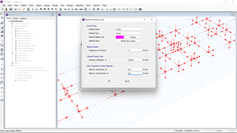Screen dimensions: 237x133
Task: Select the reshape tool below the pointer
Action: point(2,18)
